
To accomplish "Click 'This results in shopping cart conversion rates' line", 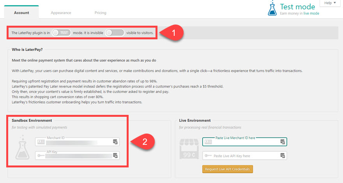I will click(58, 97).
